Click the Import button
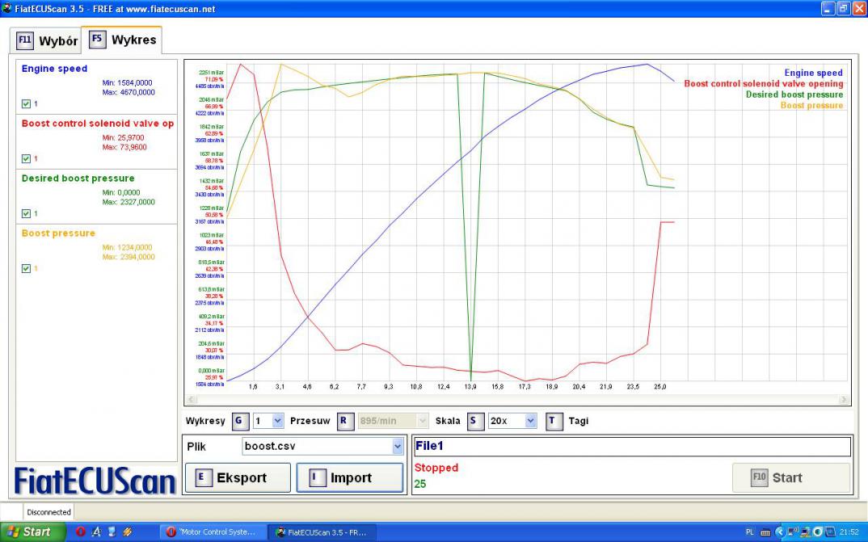Image resolution: width=868 pixels, height=542 pixels. 350,478
